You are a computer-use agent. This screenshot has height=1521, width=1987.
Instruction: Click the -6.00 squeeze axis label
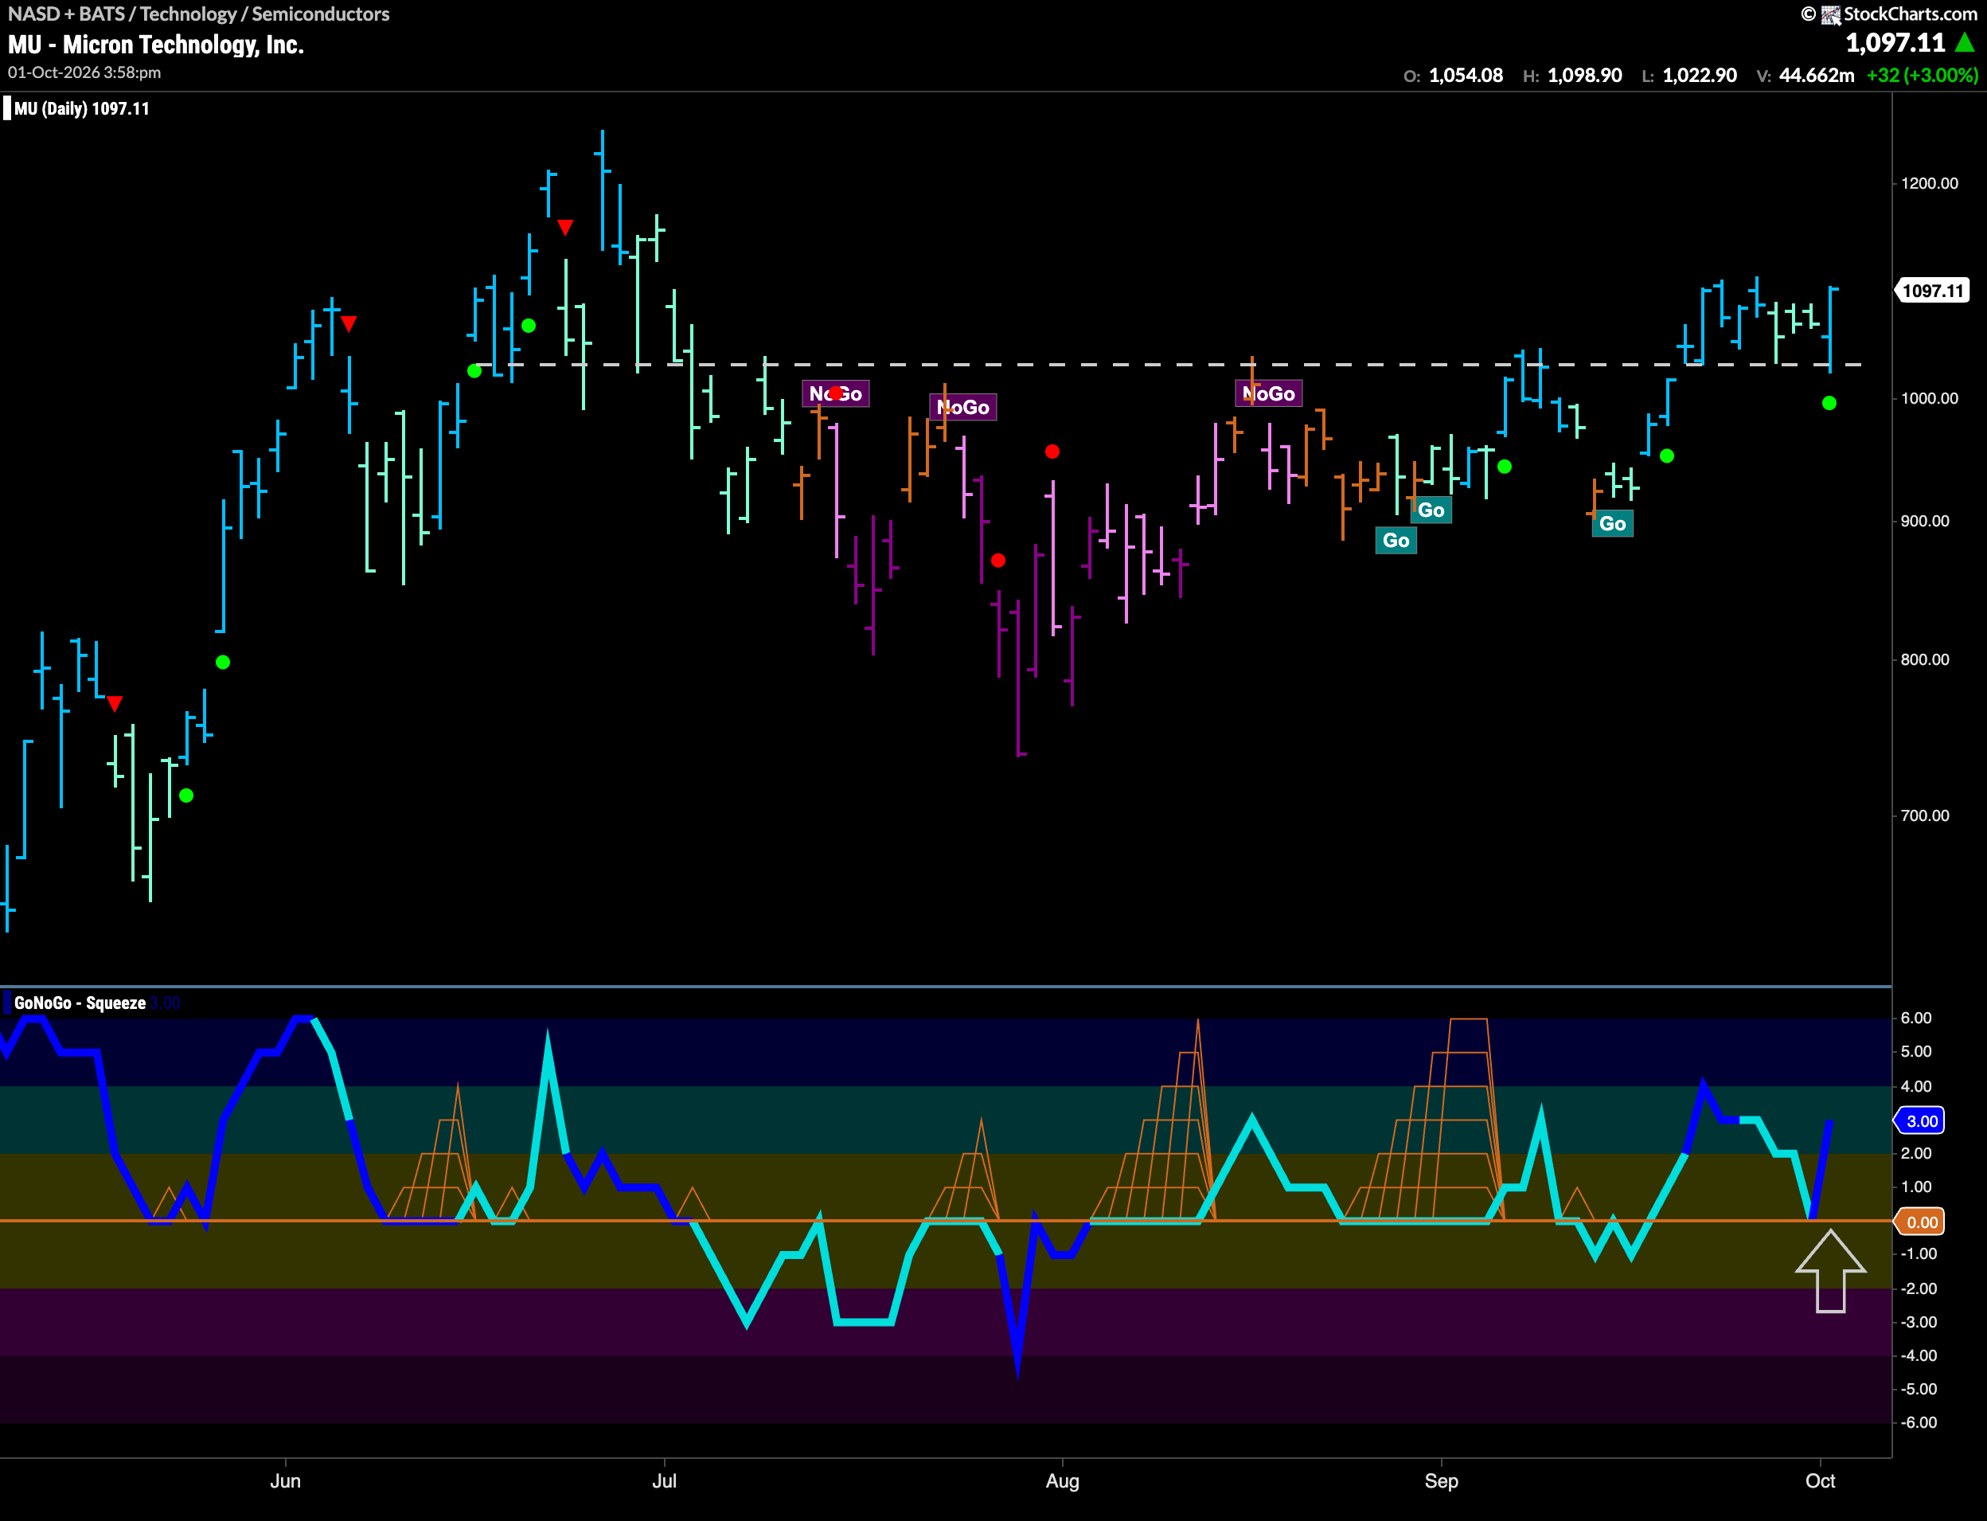[1919, 1422]
